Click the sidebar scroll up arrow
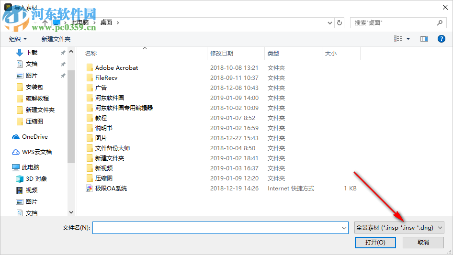This screenshot has height=255, width=453. pos(71,51)
